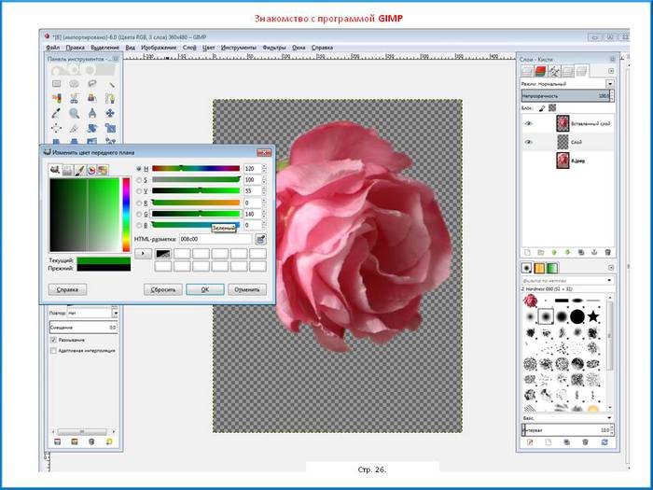
Task: Select the Crop tool
Action: click(74, 128)
